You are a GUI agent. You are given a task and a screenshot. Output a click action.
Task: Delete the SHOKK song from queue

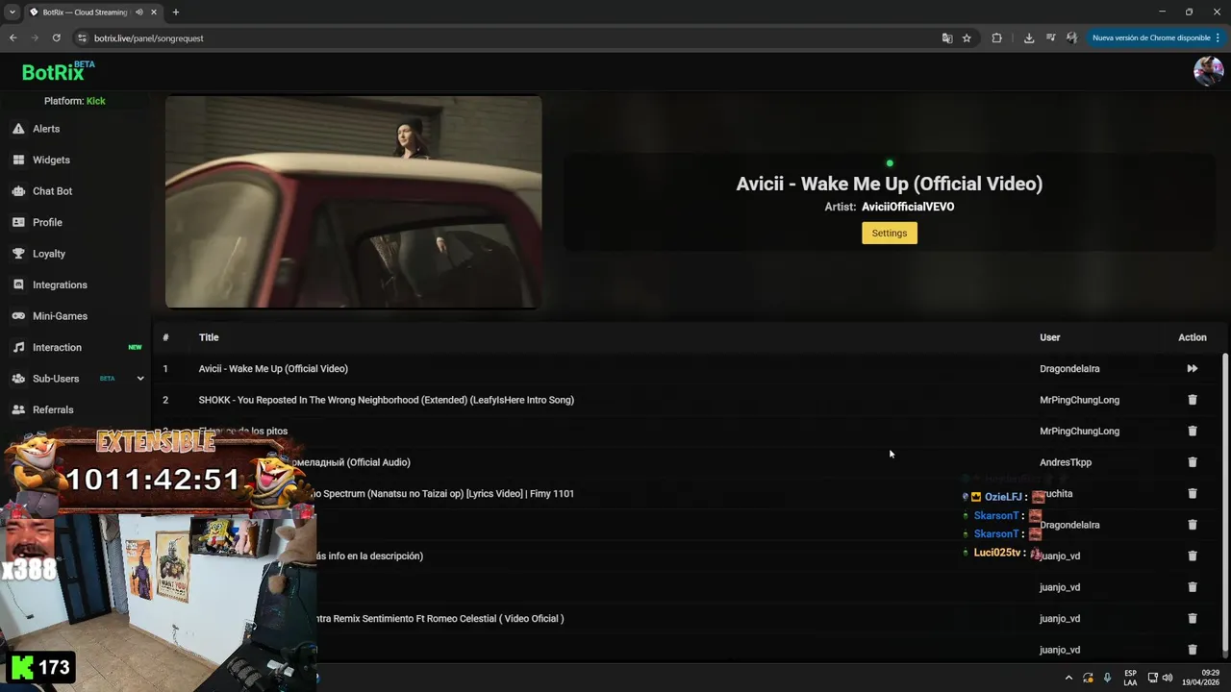pos(1193,400)
